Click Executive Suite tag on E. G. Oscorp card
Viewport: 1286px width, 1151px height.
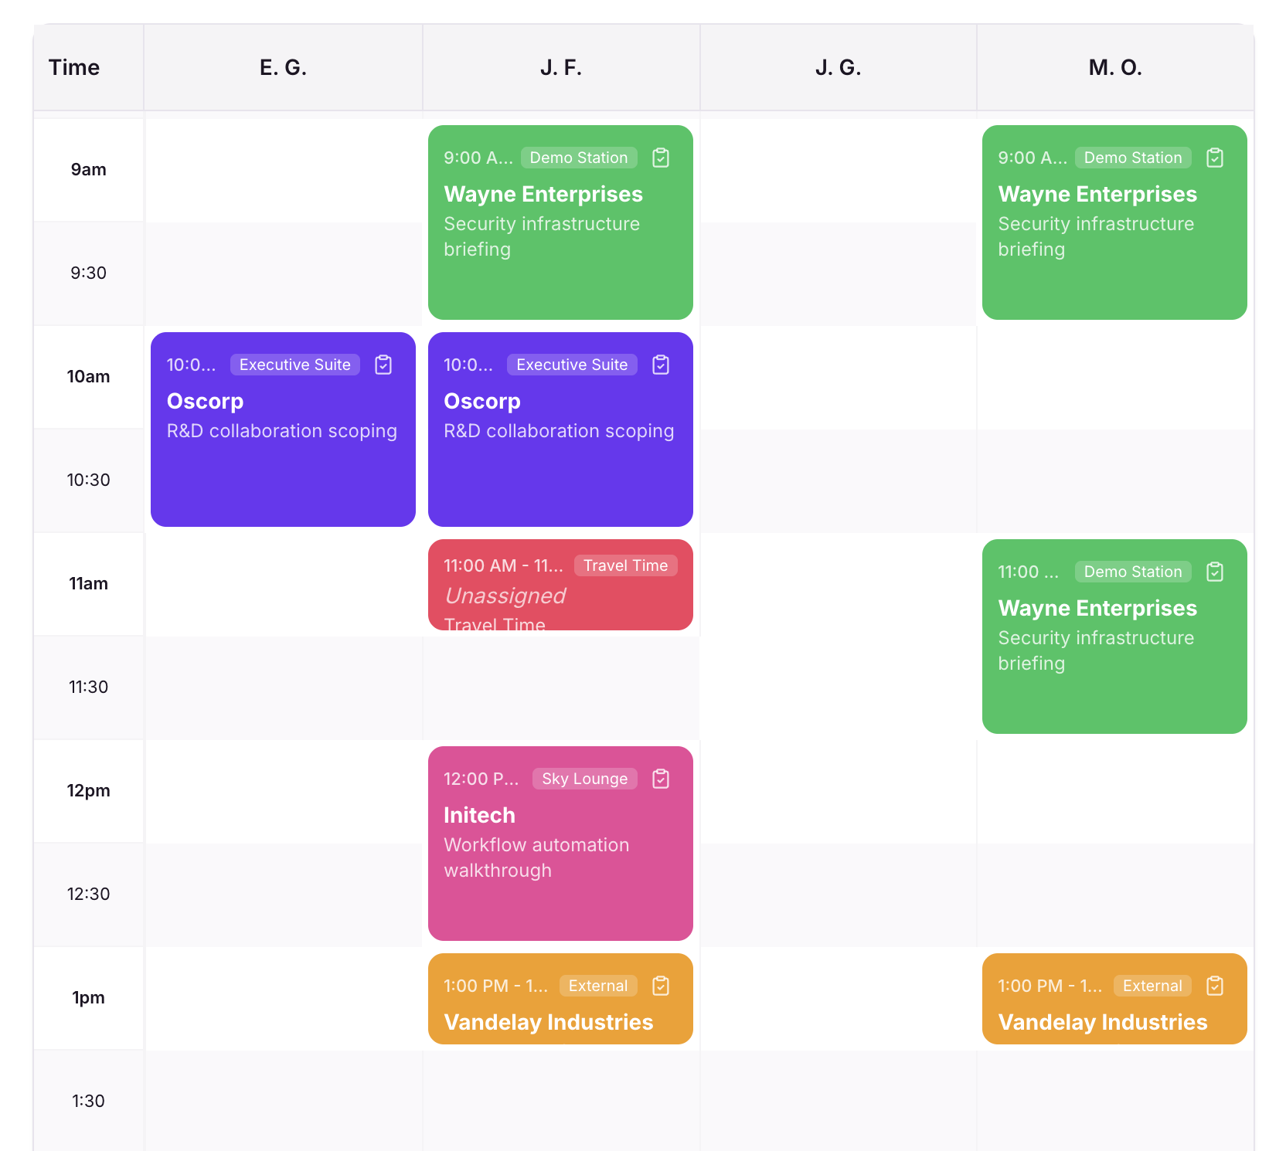point(295,365)
